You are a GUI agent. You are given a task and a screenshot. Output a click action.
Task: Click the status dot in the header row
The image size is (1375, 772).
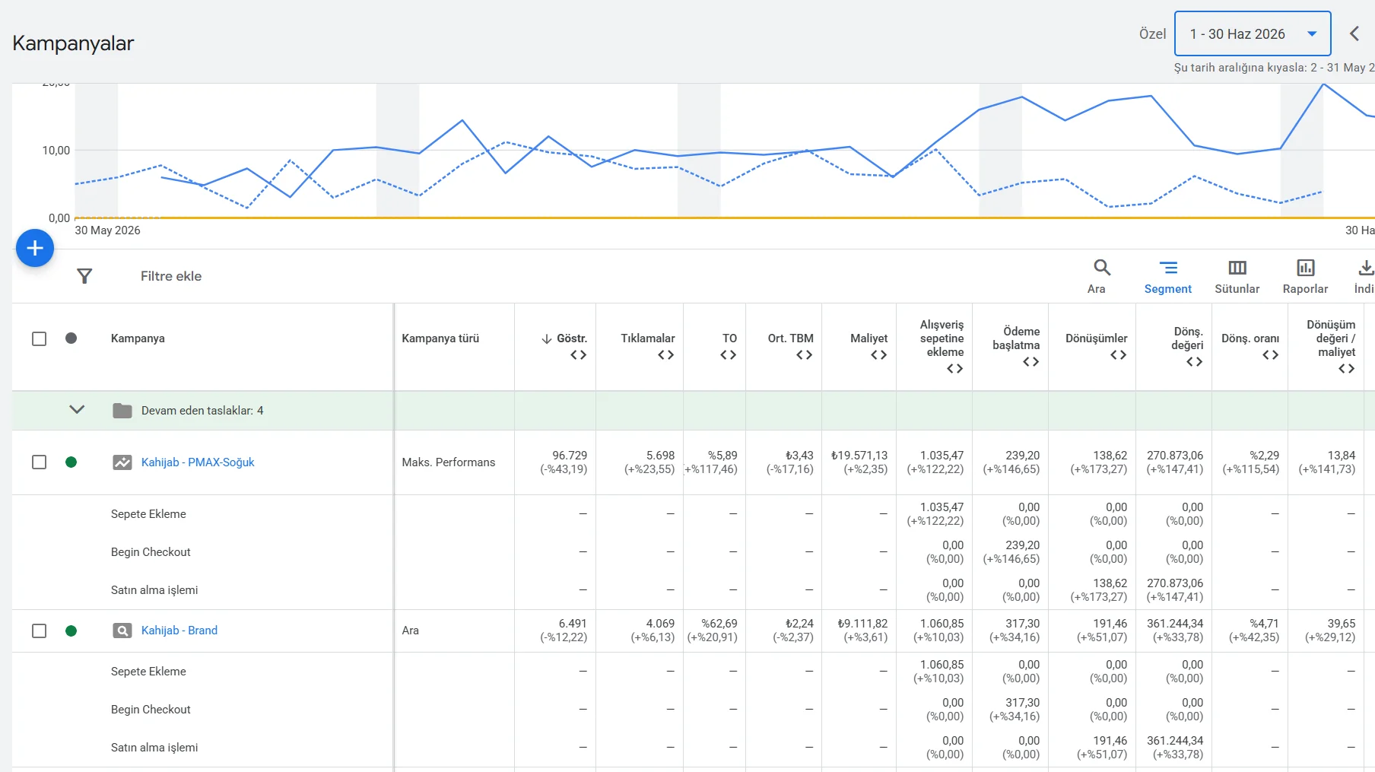[71, 338]
